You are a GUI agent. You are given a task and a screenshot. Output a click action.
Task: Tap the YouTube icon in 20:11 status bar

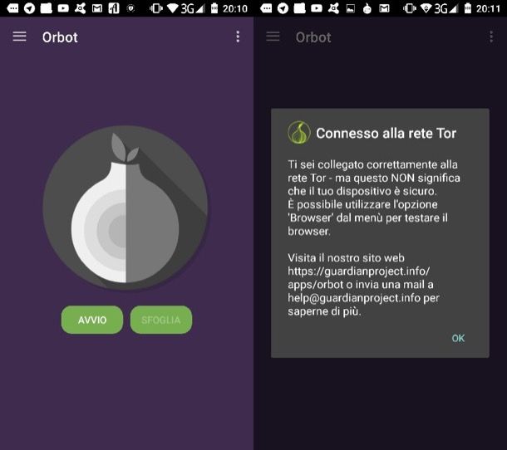(317, 8)
